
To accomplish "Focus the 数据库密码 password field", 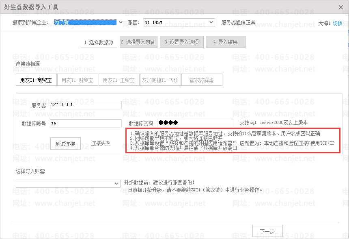I will coord(195,123).
